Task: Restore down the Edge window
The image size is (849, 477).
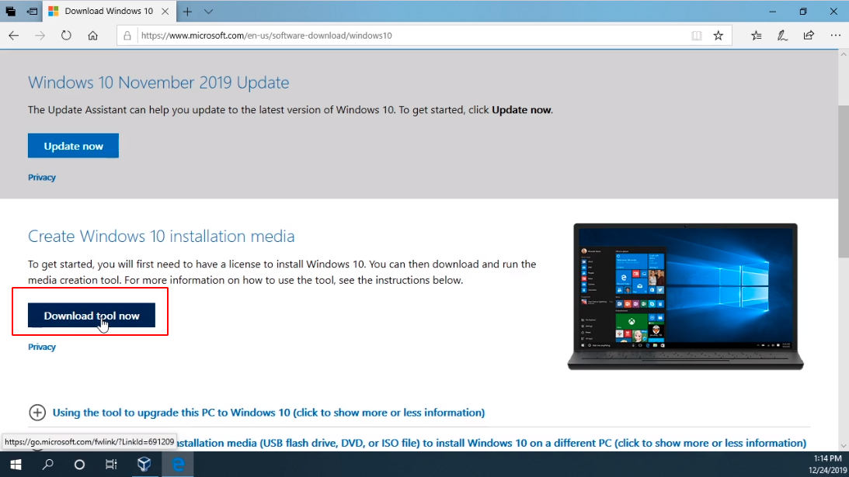Action: pos(803,12)
